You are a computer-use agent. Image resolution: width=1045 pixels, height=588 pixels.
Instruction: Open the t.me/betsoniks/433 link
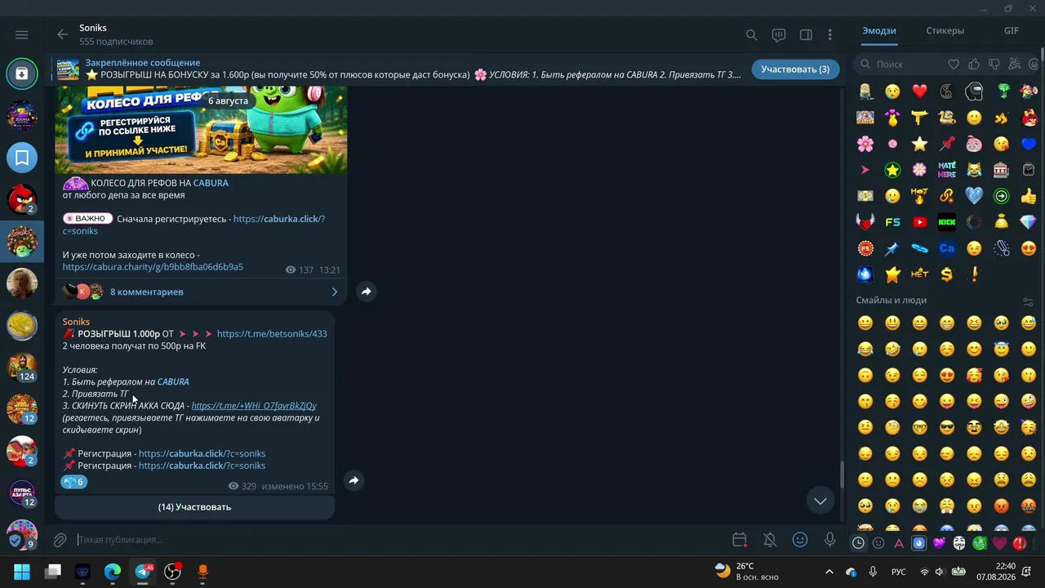coord(272,334)
